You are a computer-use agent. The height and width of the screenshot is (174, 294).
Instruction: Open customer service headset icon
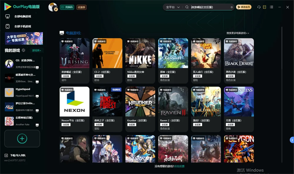click(259, 7)
